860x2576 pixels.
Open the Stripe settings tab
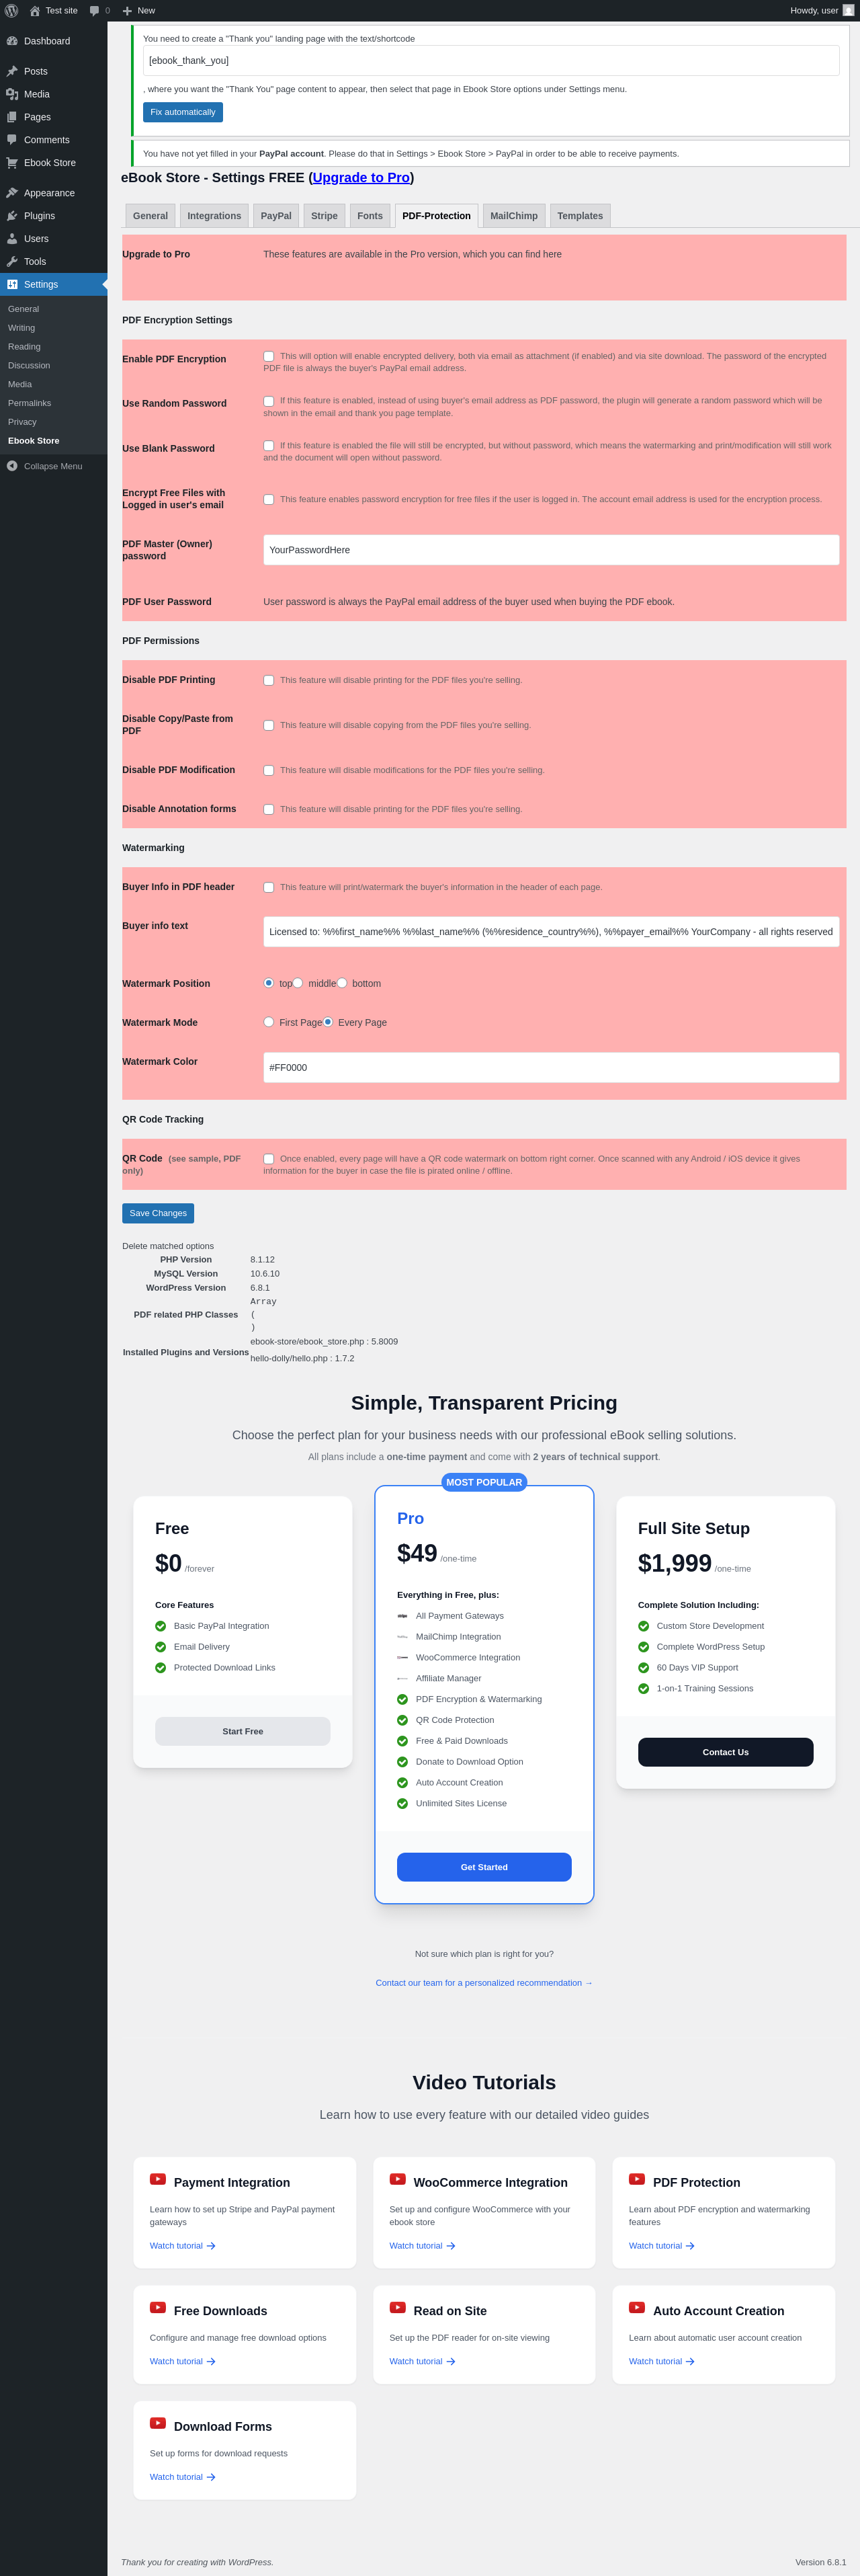click(x=324, y=216)
